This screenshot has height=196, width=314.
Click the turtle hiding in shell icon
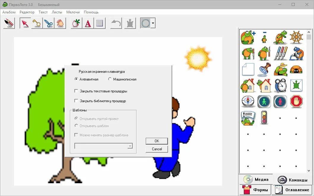click(296, 69)
